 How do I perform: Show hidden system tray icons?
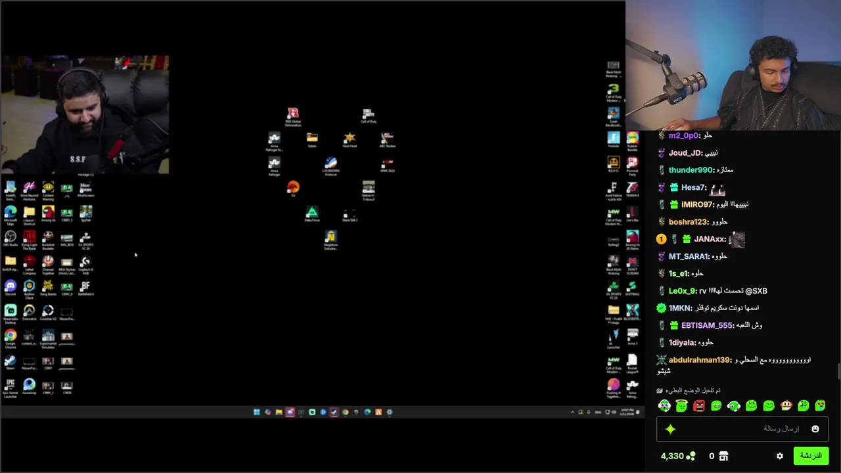tap(572, 413)
